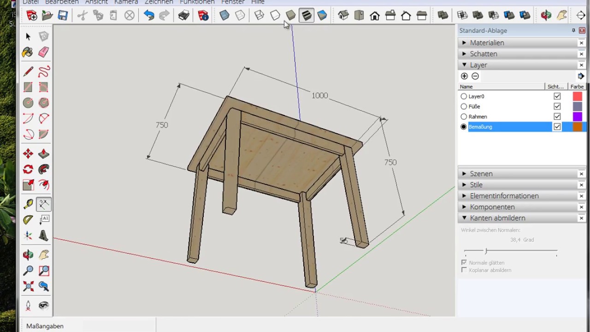Sort layers by the Name column header
The image size is (590, 332).
501,87
